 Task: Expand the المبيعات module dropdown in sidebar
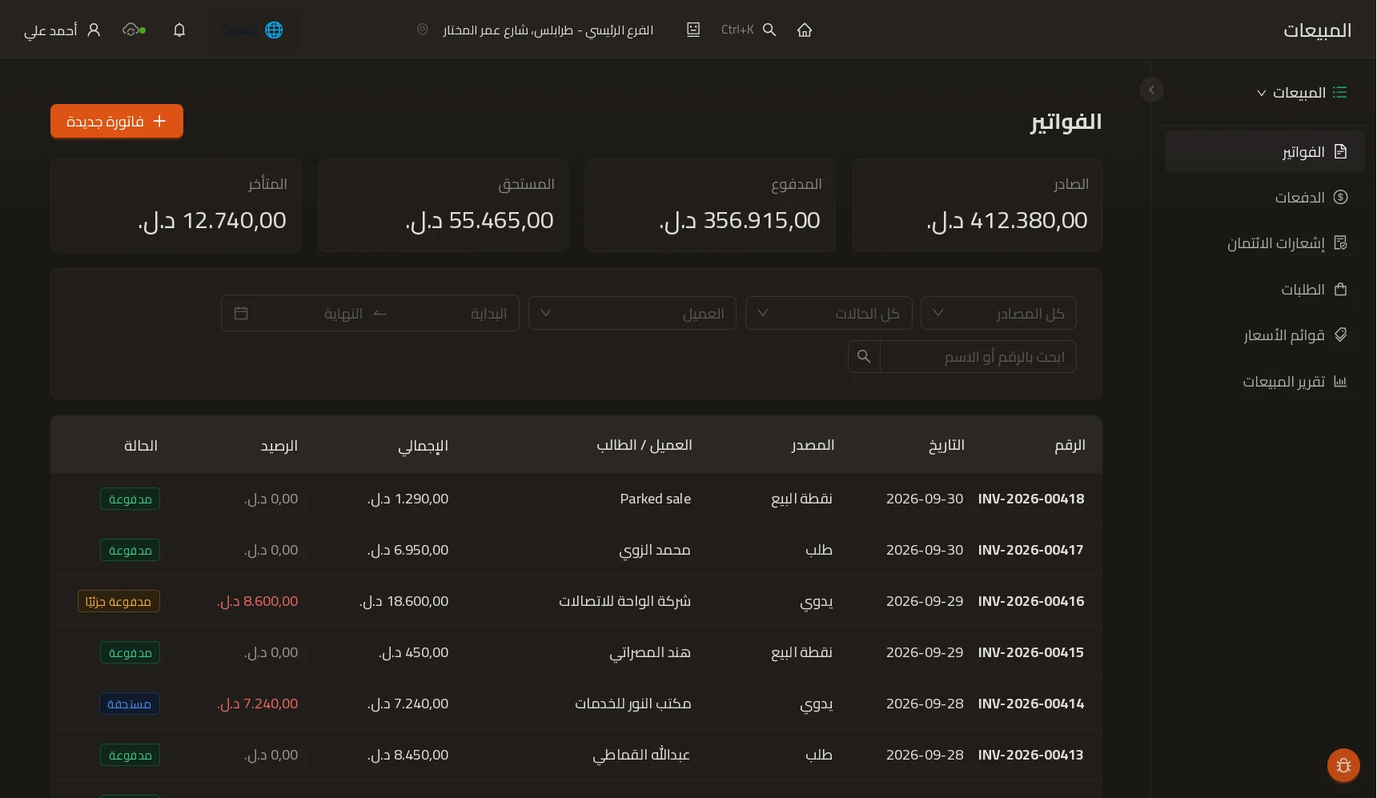(1302, 93)
